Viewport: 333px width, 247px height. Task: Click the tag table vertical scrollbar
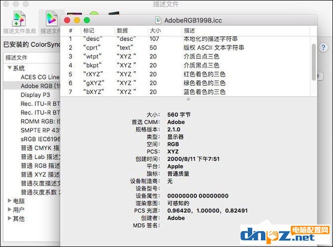pyautogui.click(x=313, y=62)
